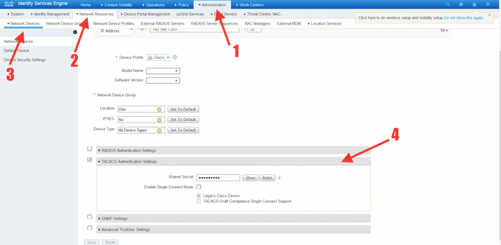Open External RADIUS Servers tab
This screenshot has height=245, width=501.
pos(162,24)
